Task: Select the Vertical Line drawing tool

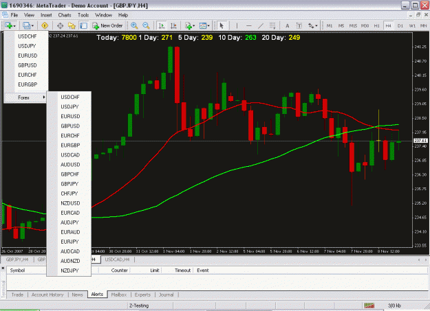Action: (237, 25)
